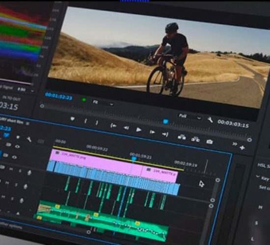
Task: Add a marker in the Timeline panel
Action: pos(18,137)
